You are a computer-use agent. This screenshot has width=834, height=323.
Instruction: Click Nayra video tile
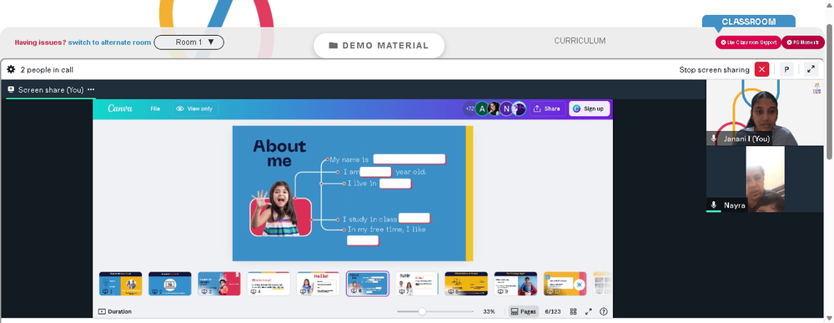tap(764, 179)
